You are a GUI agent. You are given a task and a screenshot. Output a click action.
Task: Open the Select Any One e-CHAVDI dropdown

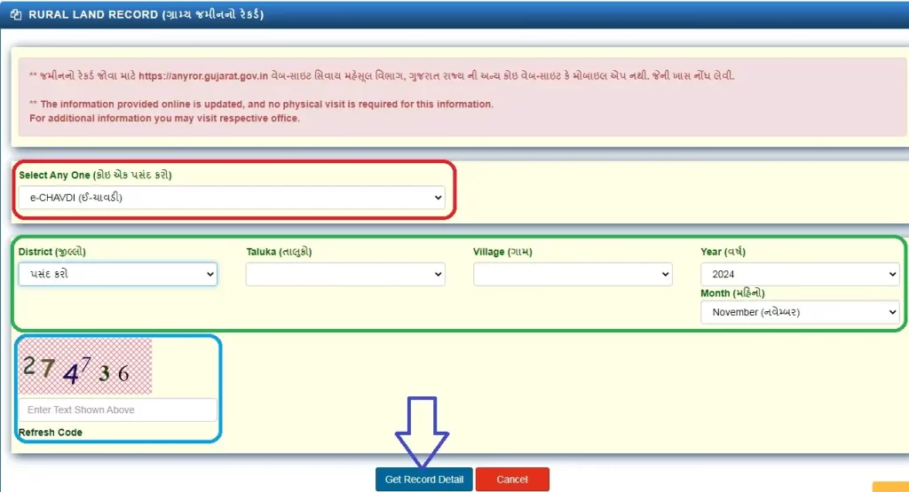tap(232, 198)
